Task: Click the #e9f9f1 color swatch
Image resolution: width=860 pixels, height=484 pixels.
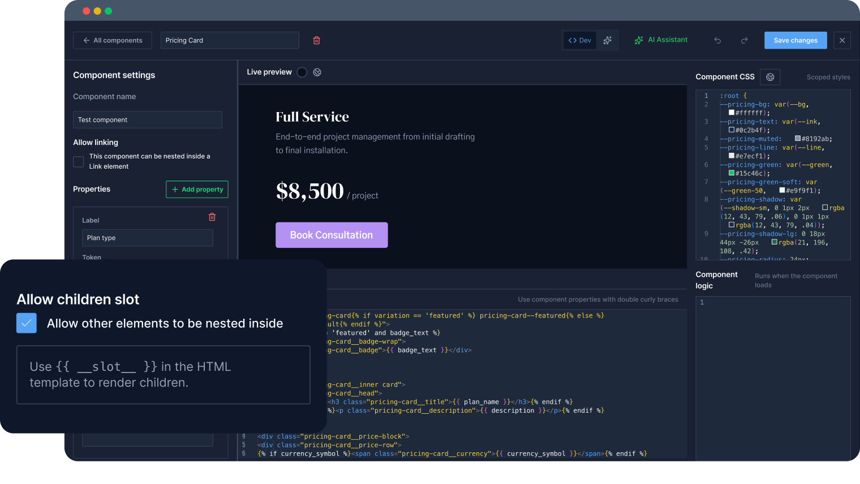Action: 782,190
